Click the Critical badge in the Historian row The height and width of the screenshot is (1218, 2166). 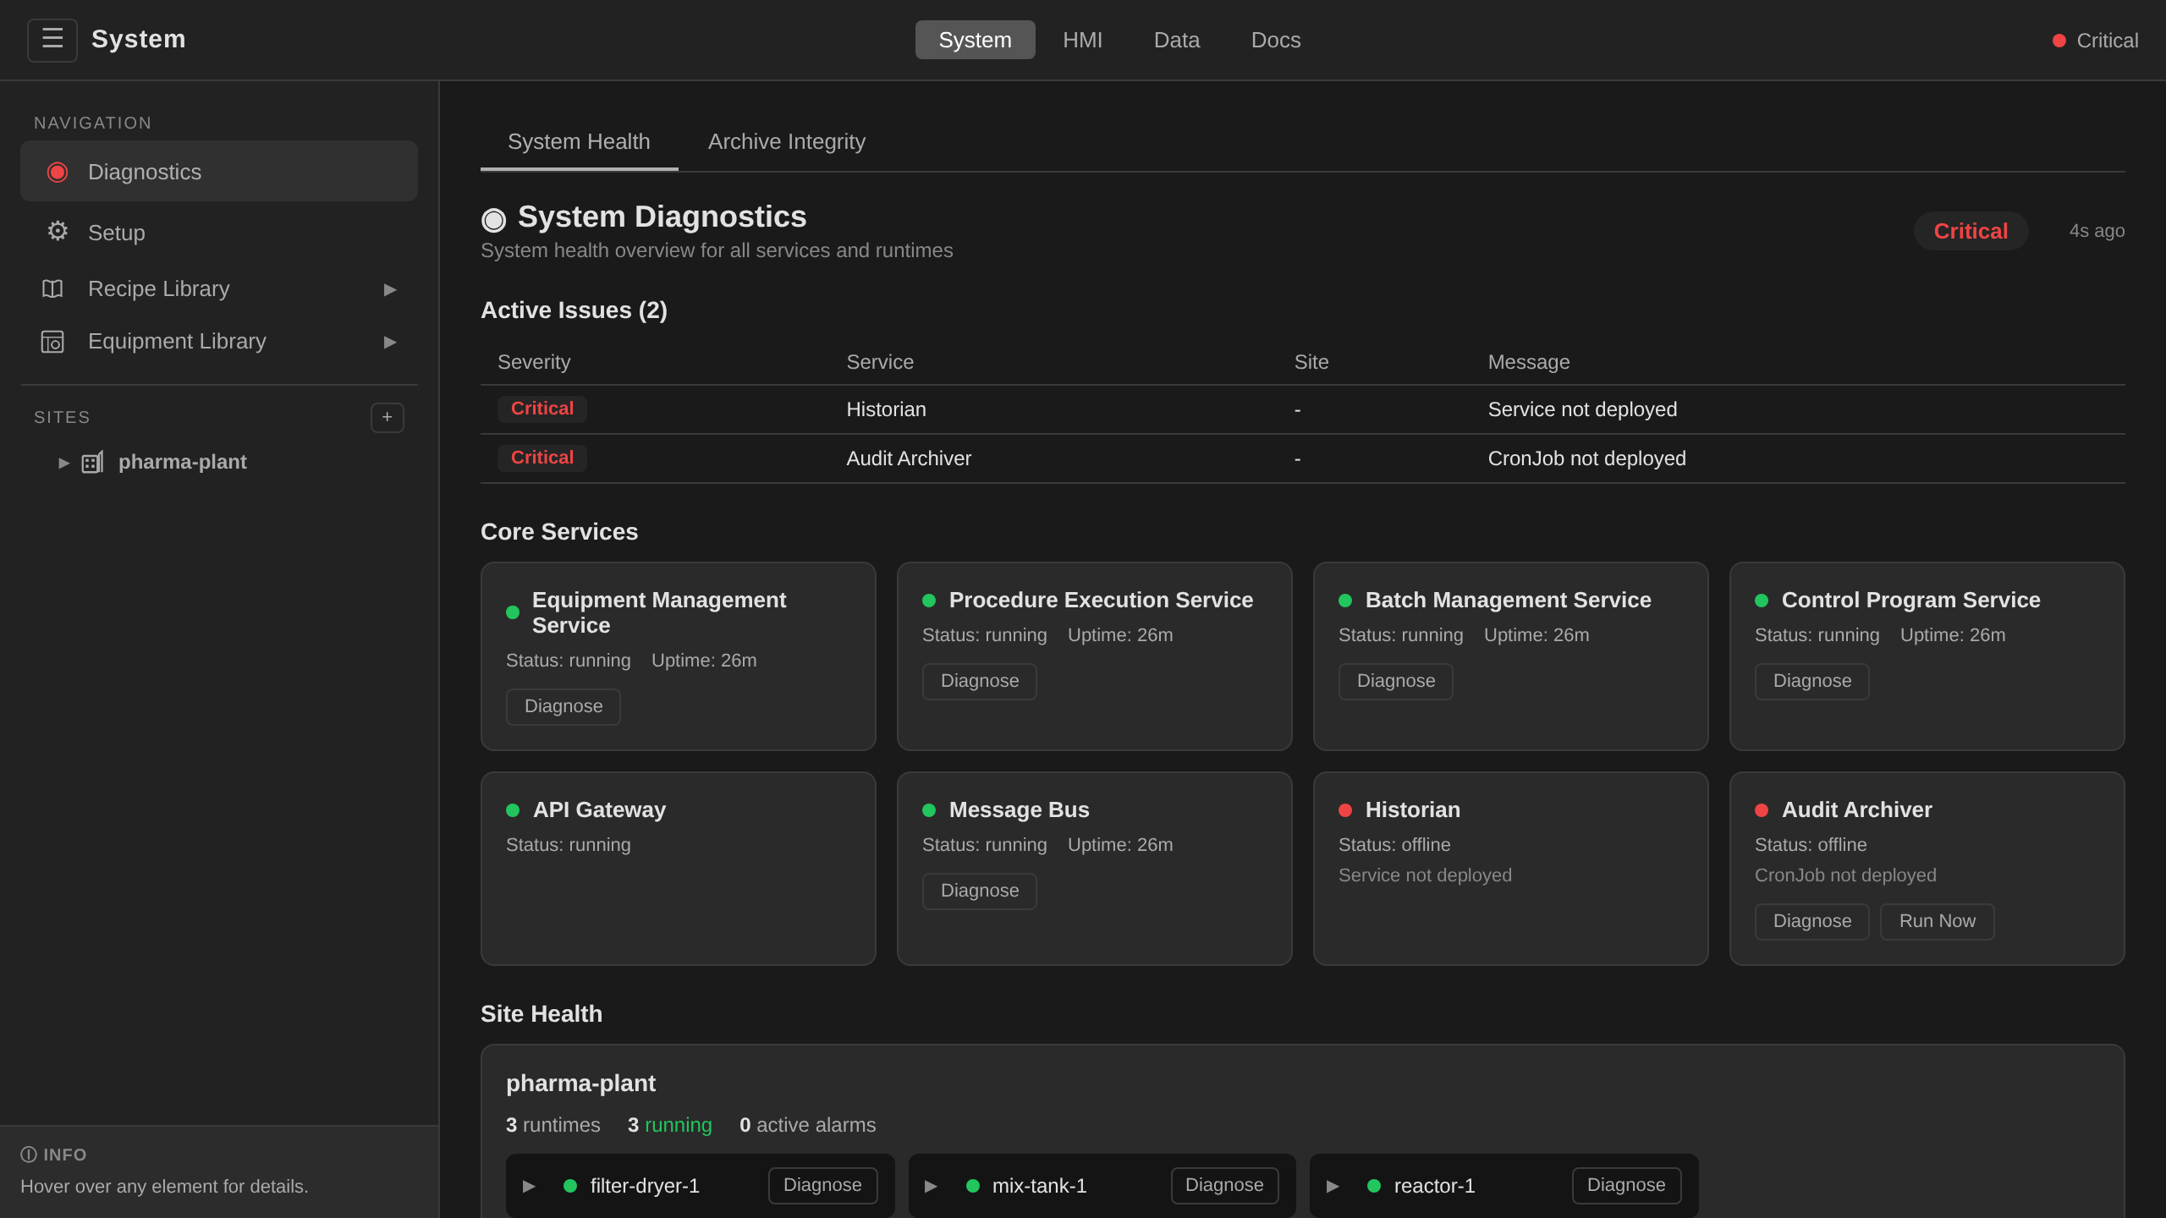pos(542,409)
